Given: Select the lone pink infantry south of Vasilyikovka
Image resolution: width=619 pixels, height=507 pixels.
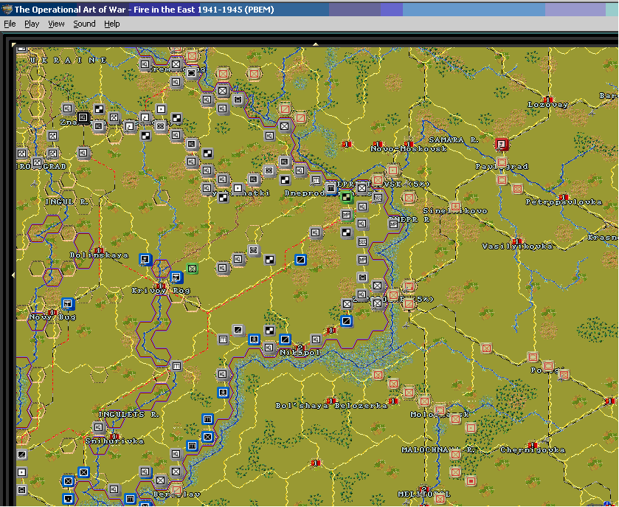Looking at the screenshot, I should [486, 348].
